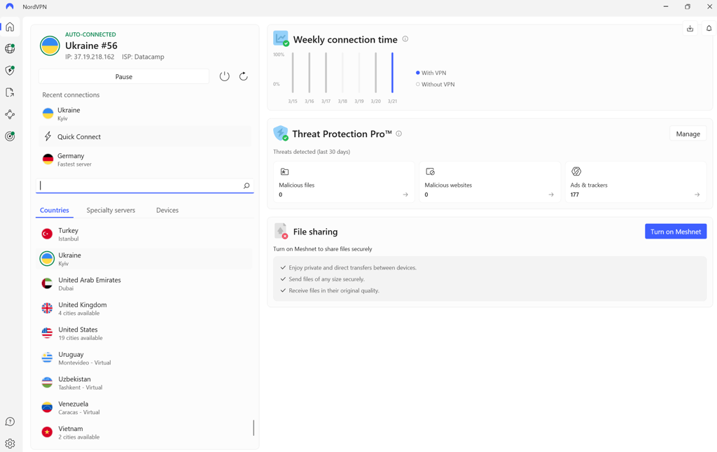Viewport: 717px width, 452px height.
Task: Select Ukraine Kyiv in country list
Action: [x=144, y=259]
